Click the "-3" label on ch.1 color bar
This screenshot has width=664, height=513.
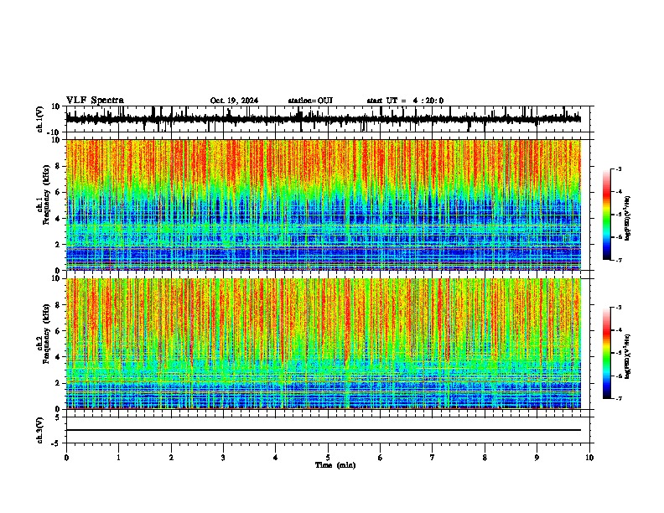click(618, 168)
